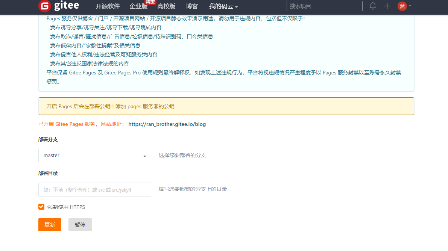Image resolution: width=448 pixels, height=251 pixels.
Task: Open the notifications bell
Action: [x=373, y=6]
